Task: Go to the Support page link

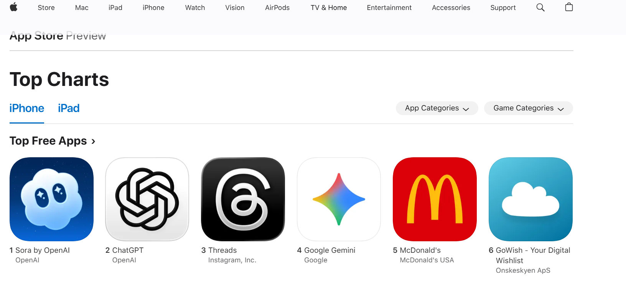Action: tap(503, 8)
